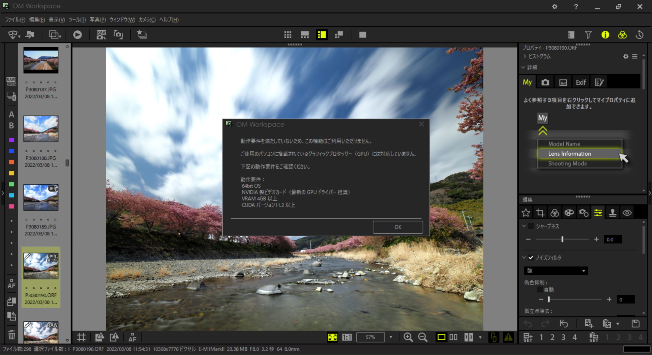
Task: Open the カメラ menu
Action: click(x=147, y=20)
